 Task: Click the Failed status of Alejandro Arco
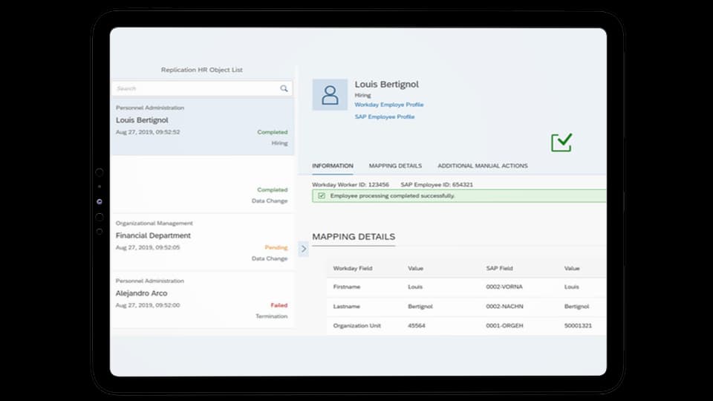[279, 305]
